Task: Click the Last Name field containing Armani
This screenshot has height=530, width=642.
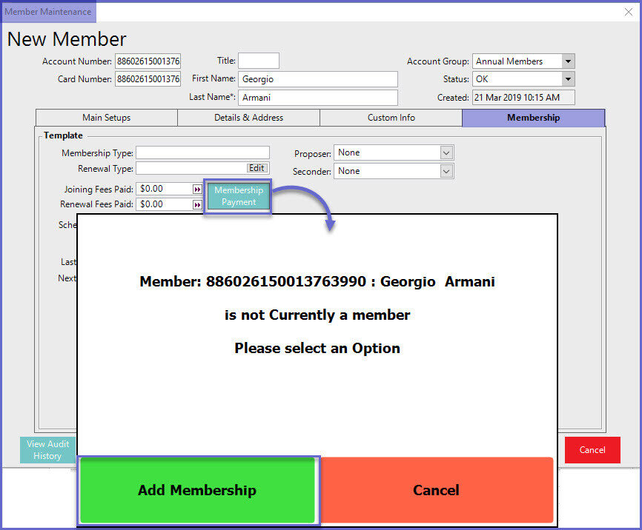Action: point(318,97)
